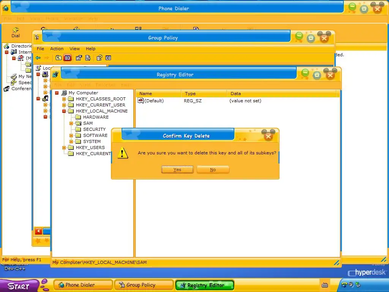The height and width of the screenshot is (292, 389).
Task: Collapse User Configuration in Group Policy tree
Action: (38, 98)
